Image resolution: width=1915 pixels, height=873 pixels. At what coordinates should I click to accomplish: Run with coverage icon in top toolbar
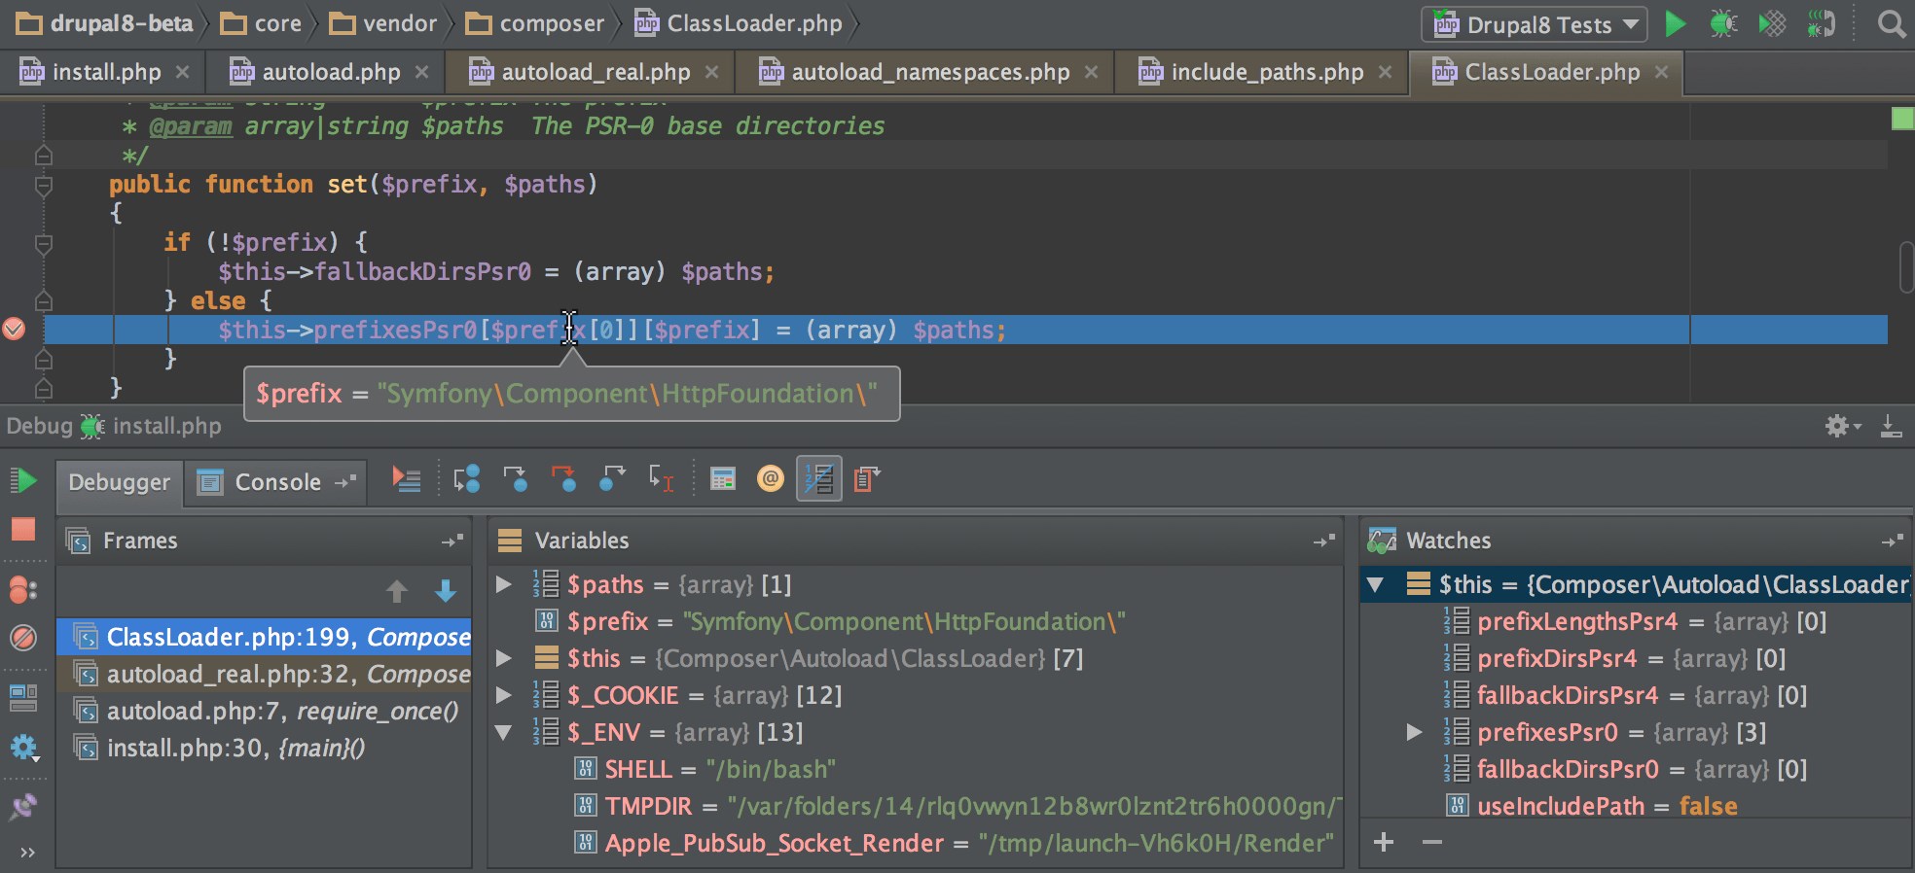click(1772, 23)
